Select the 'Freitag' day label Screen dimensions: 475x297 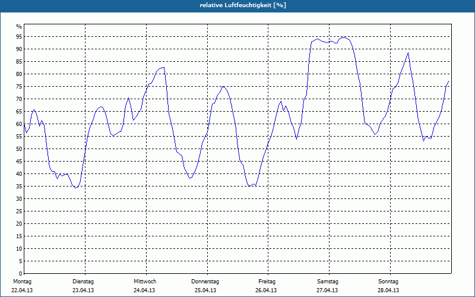pos(267,282)
